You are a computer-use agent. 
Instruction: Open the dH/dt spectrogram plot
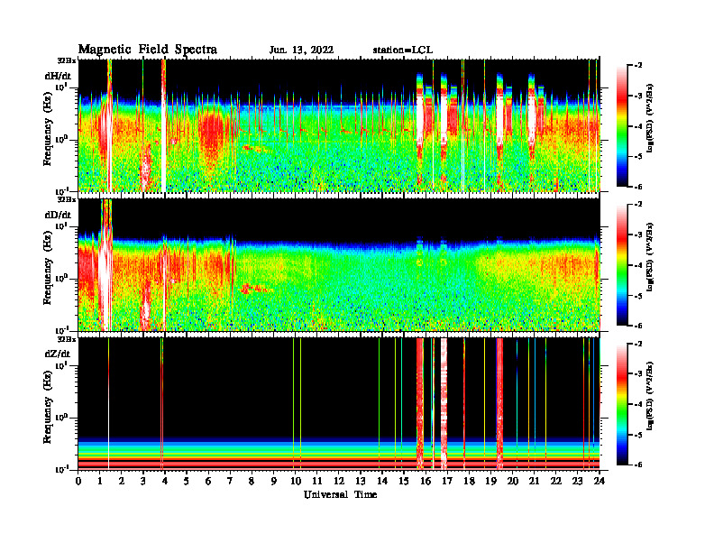[339, 125]
